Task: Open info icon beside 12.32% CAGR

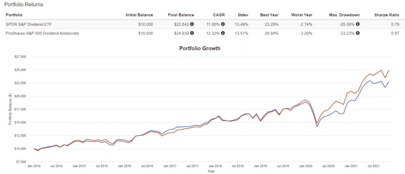Action: tap(223, 33)
